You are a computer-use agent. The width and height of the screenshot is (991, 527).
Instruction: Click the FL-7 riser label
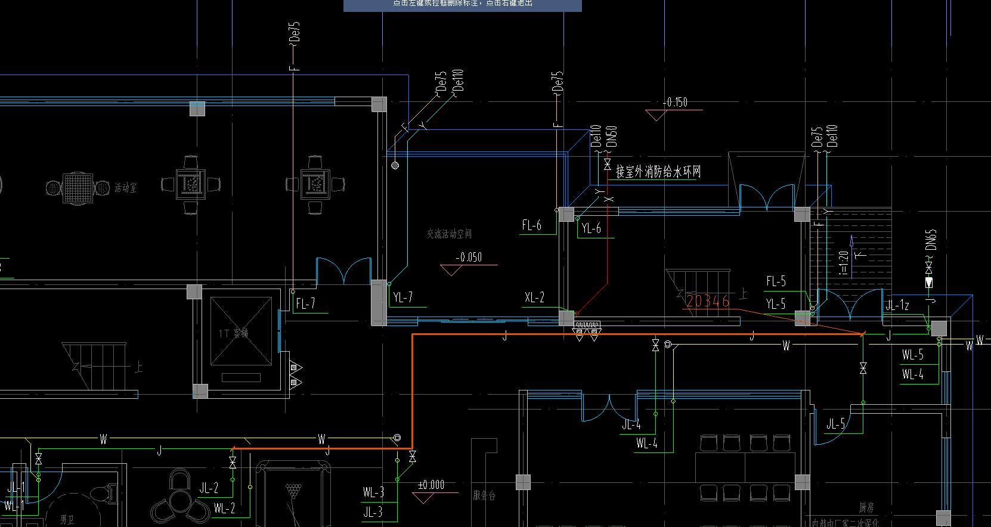[305, 303]
